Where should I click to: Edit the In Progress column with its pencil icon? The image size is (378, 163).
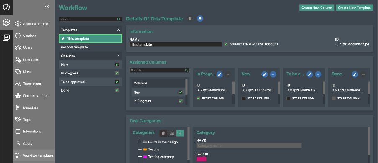click(220, 74)
